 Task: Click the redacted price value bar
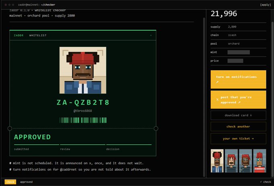235,61
